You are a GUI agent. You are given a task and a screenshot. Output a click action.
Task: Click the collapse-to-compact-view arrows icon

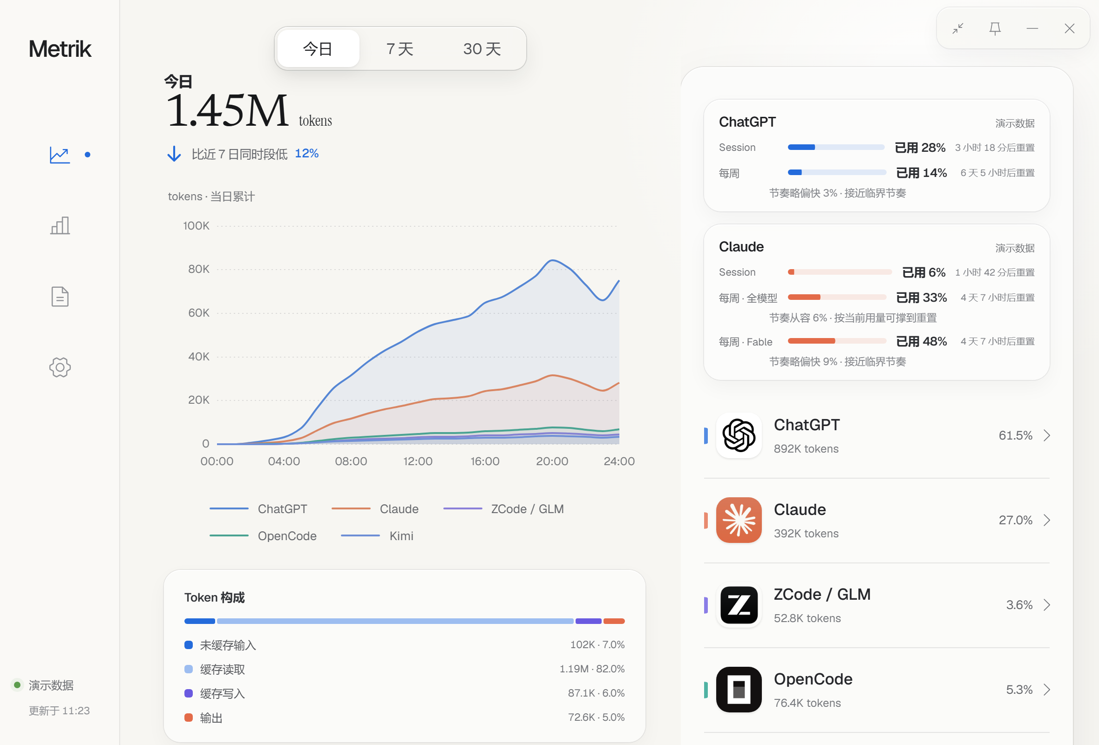point(958,28)
